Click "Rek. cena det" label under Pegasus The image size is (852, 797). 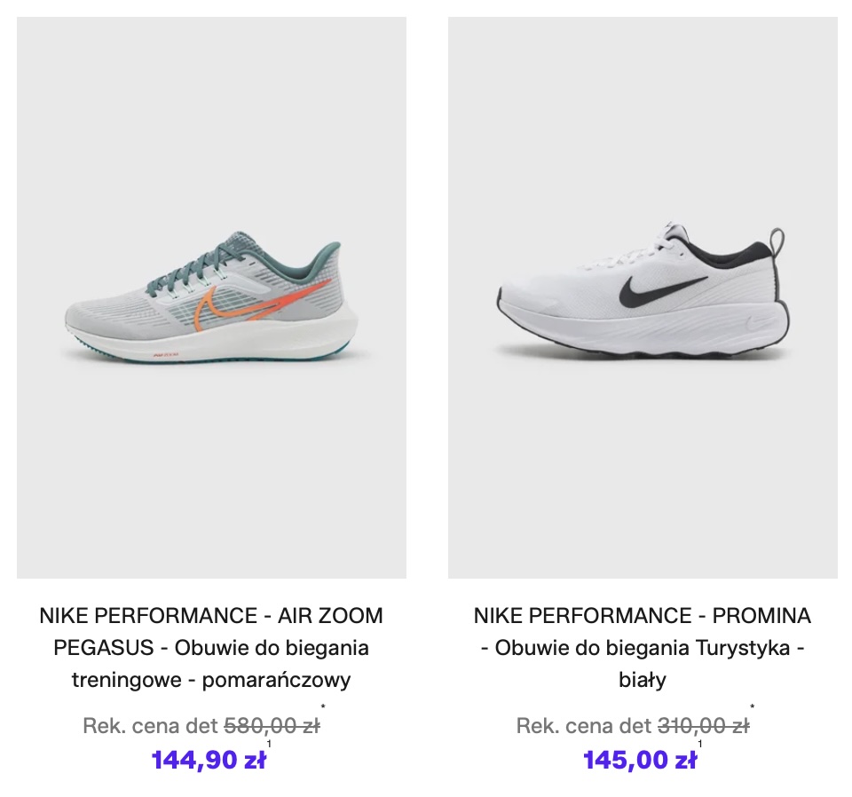[x=150, y=726]
